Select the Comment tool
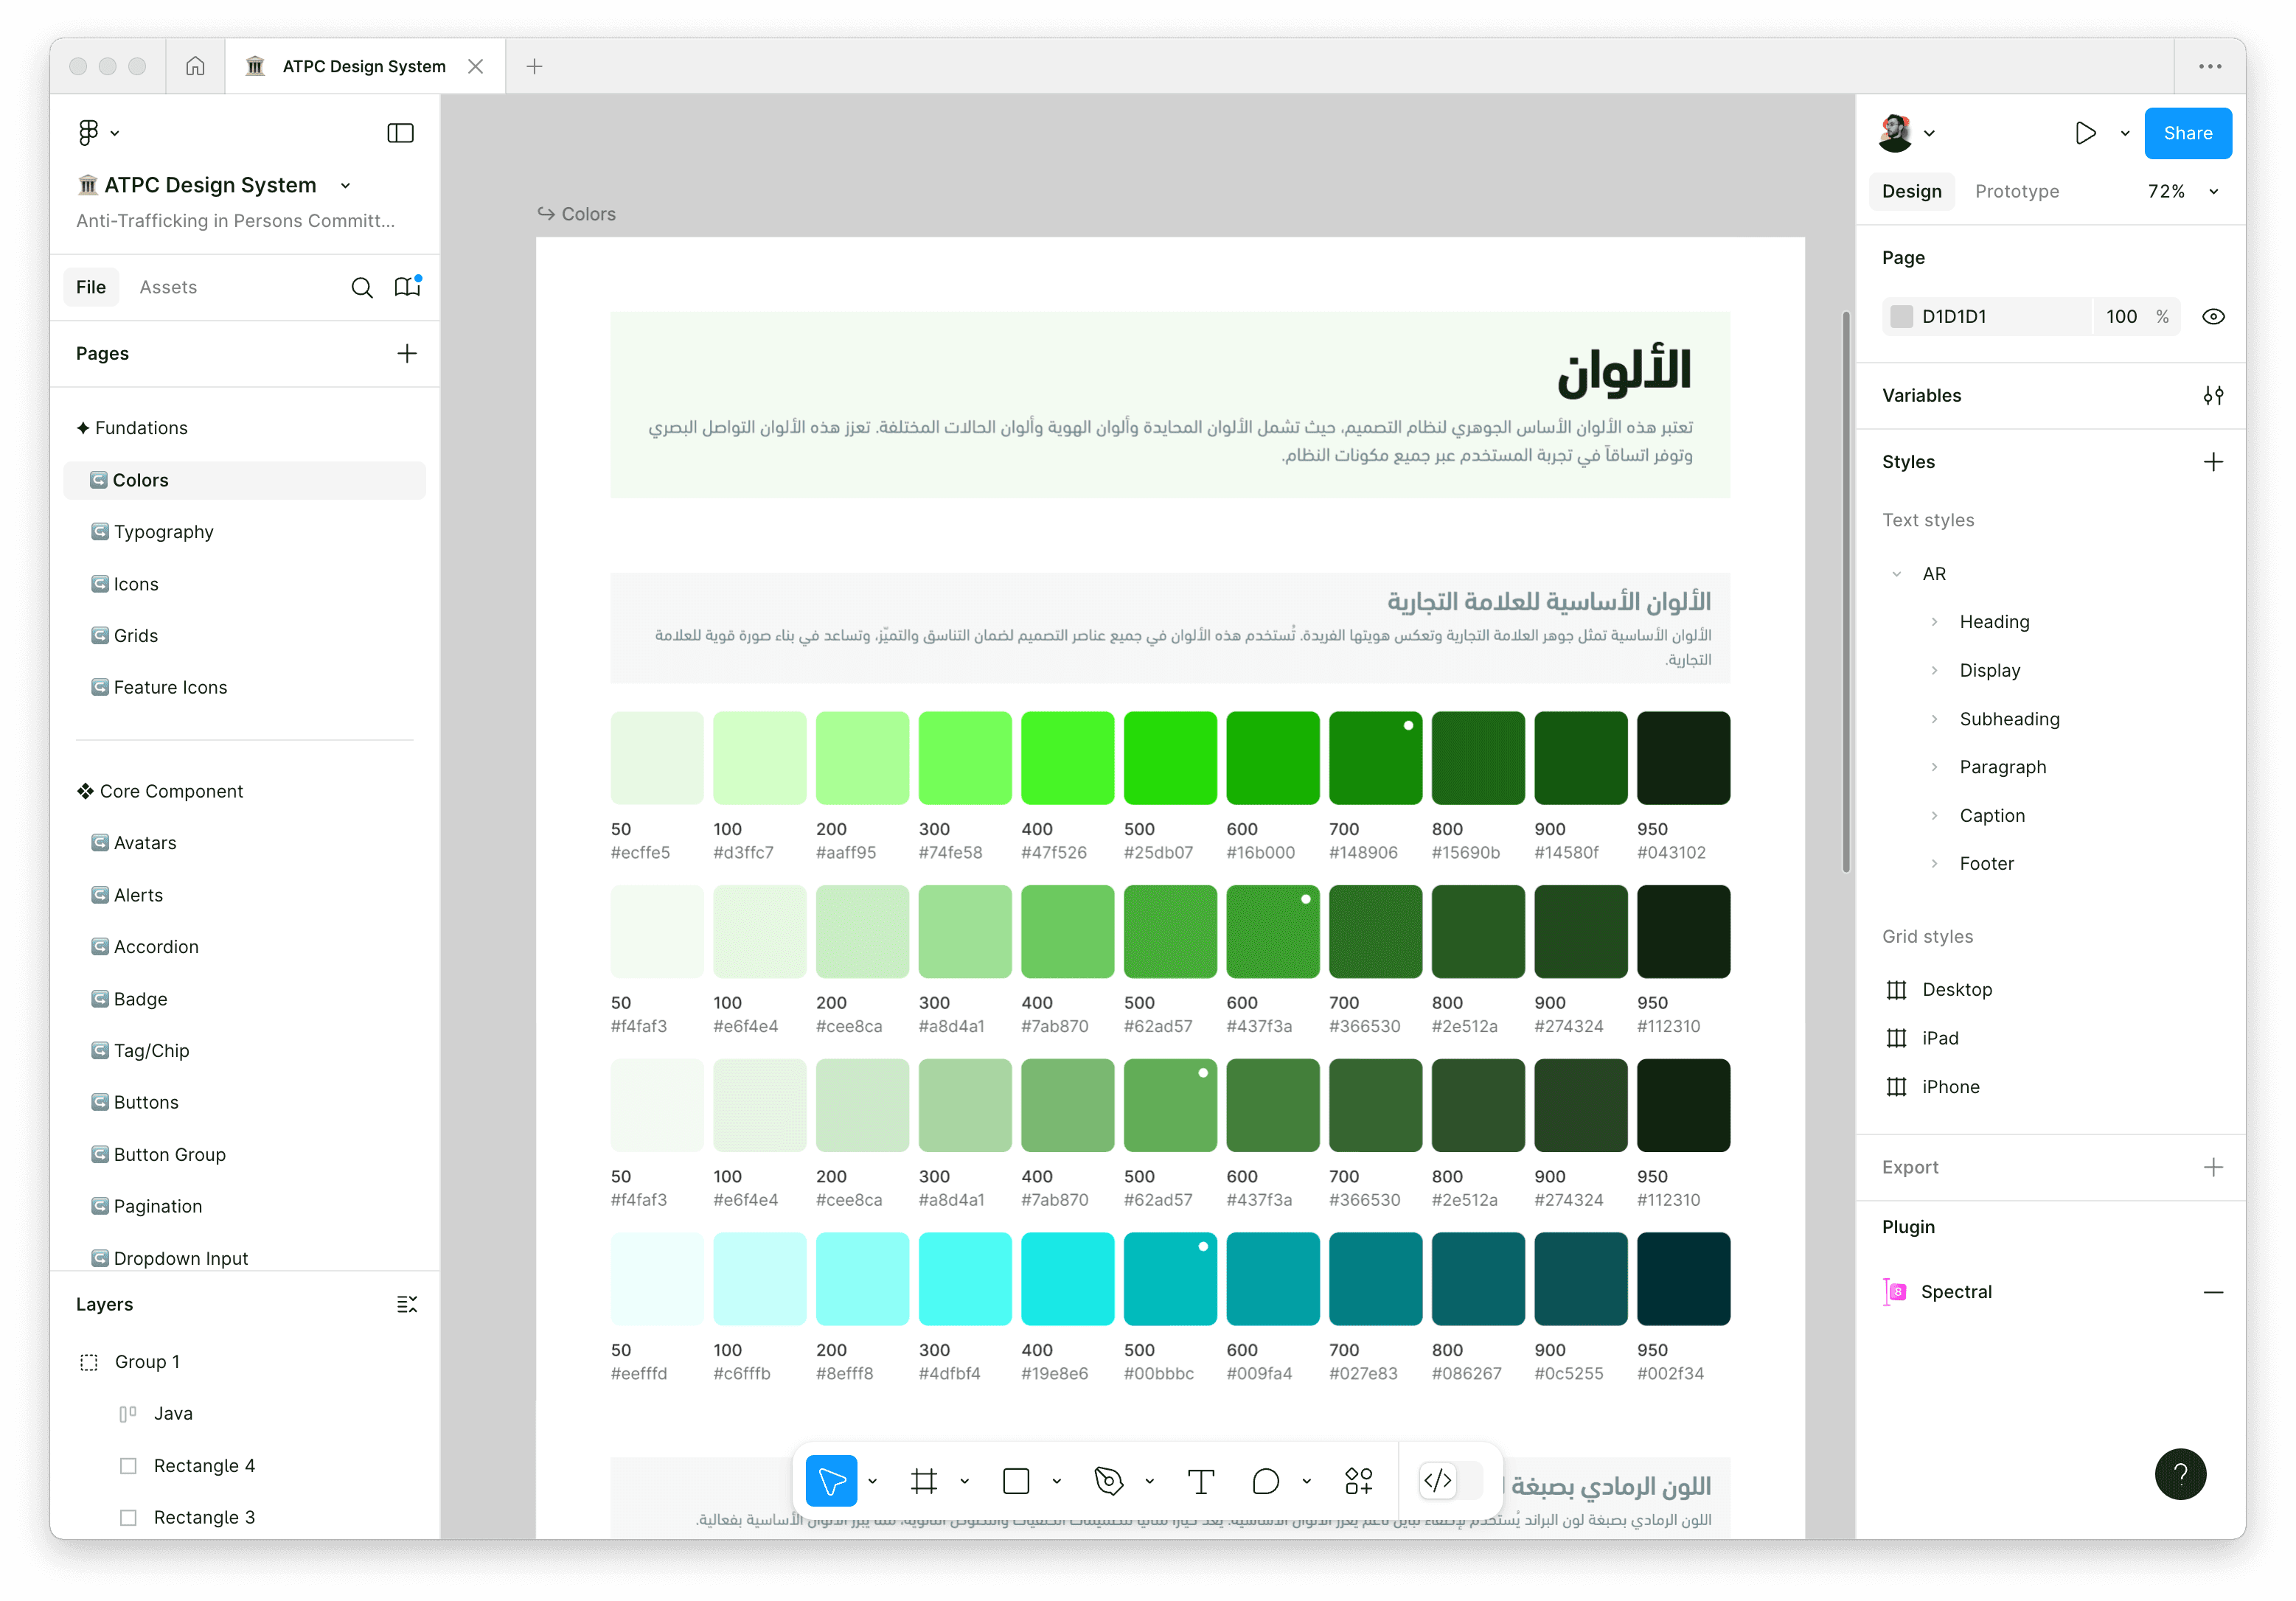This screenshot has width=2296, height=1601. [1265, 1481]
